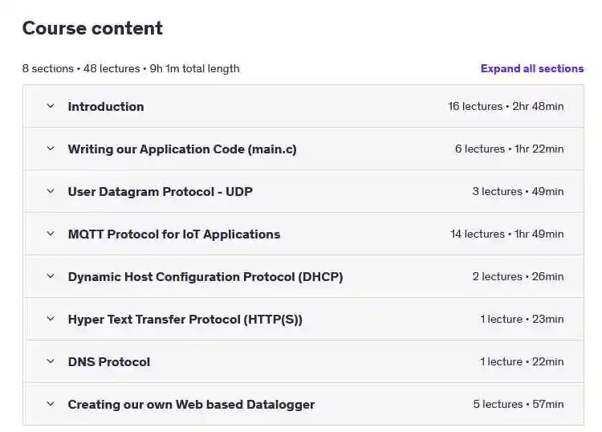Select User Datagram Protocol - UDP title
Viewport: 602px width, 432px height.
[160, 192]
